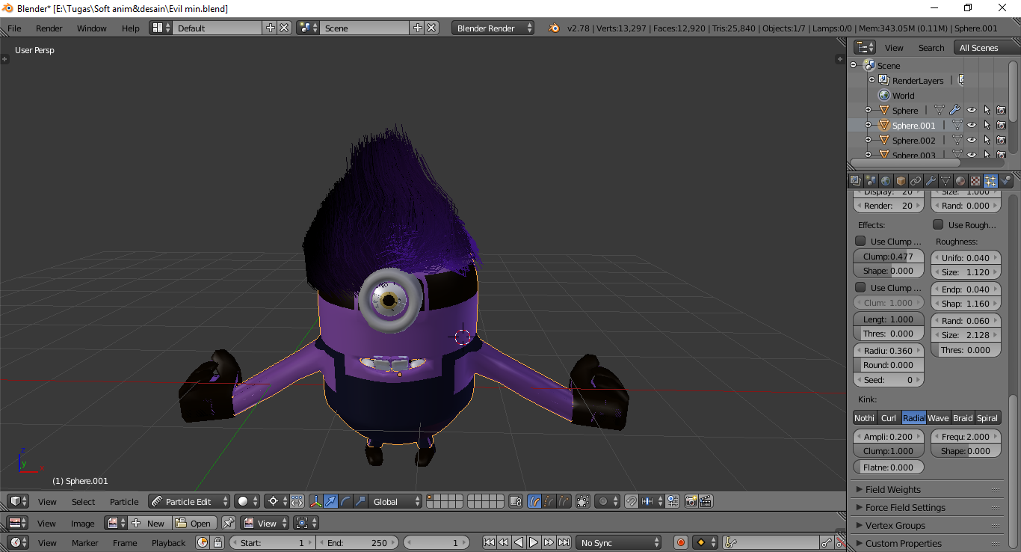1021x552 pixels.
Task: Click the scale manipulator icon
Action: tap(360, 502)
